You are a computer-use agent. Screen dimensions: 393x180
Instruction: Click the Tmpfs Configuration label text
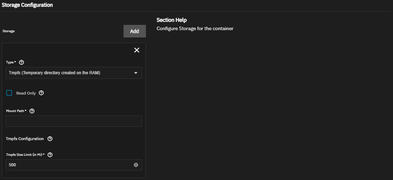point(25,139)
